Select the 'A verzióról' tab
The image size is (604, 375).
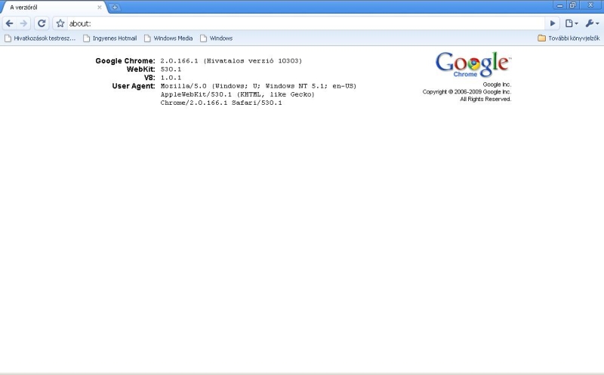[54, 8]
